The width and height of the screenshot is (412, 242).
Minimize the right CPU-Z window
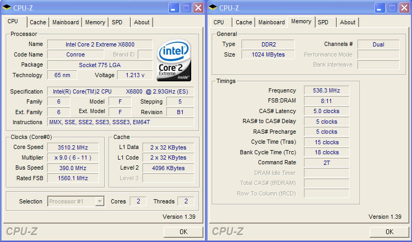379,8
